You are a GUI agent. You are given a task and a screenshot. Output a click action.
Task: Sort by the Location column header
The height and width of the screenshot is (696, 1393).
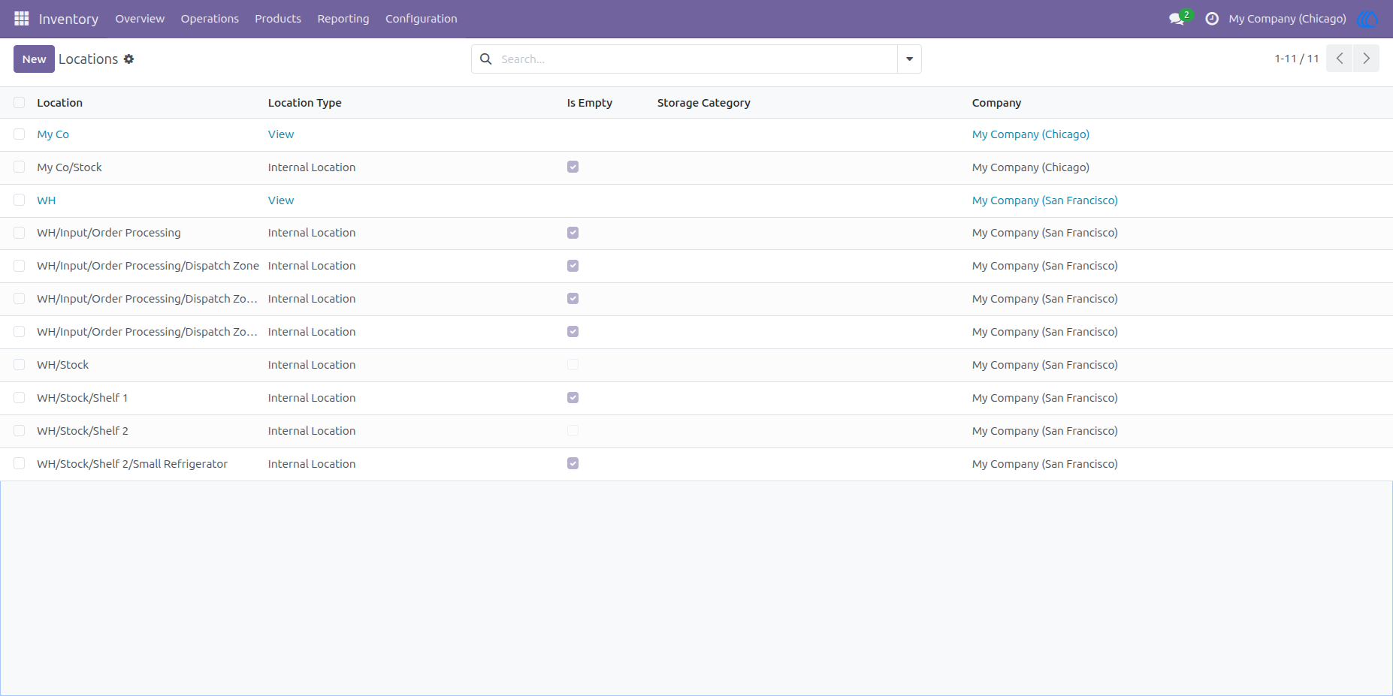pyautogui.click(x=60, y=103)
